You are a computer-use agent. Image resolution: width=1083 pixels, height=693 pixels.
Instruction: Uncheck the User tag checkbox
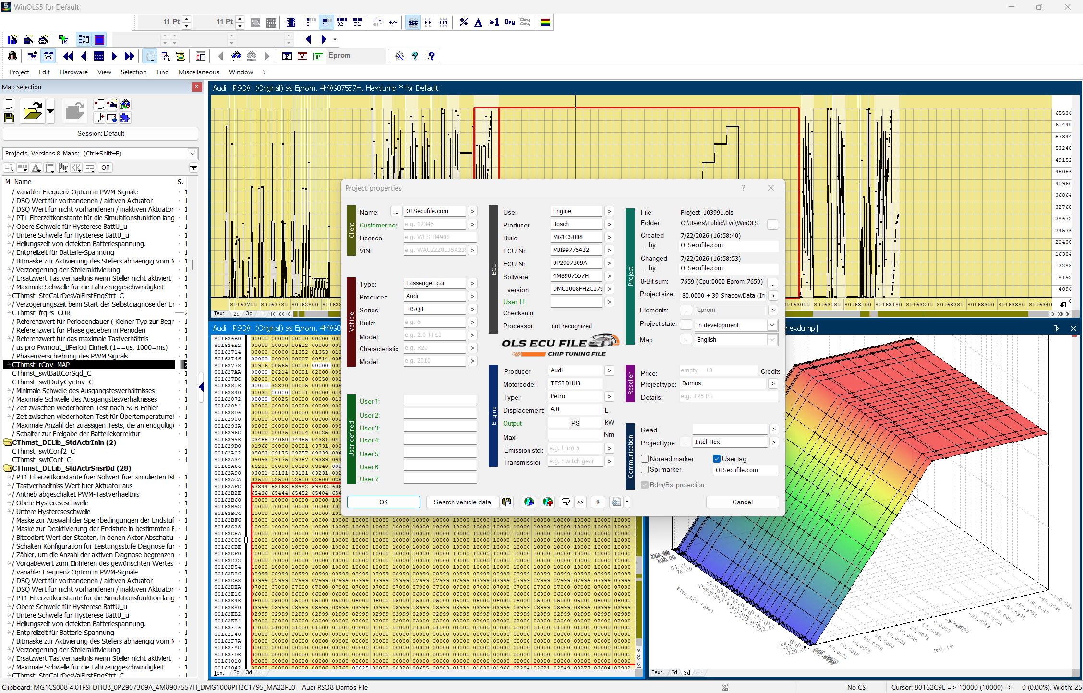pos(717,459)
